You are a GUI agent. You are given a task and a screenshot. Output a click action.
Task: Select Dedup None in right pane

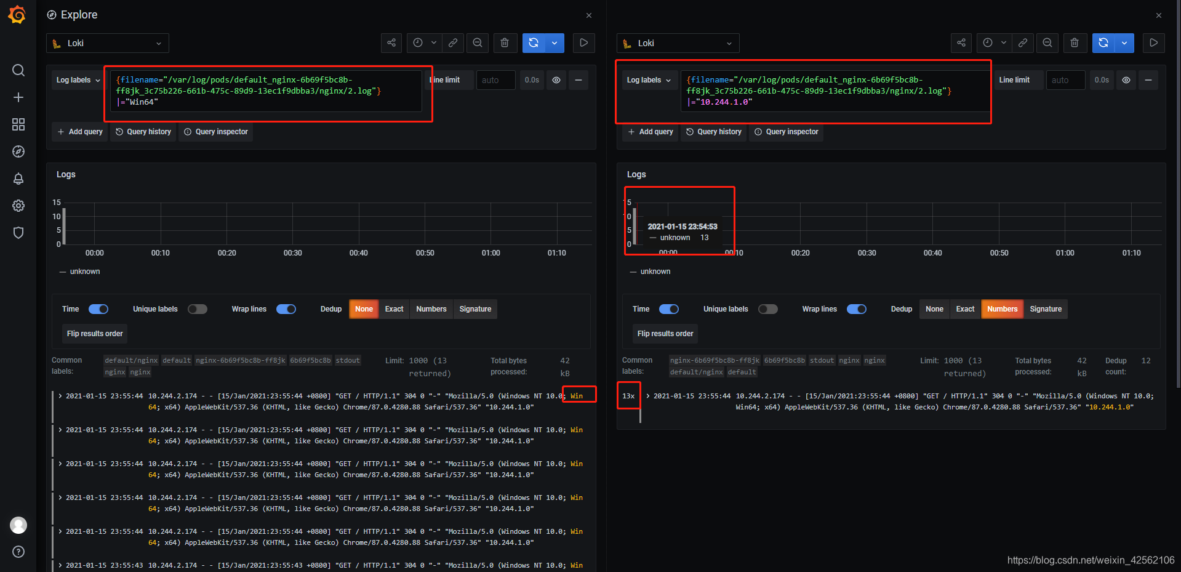934,309
